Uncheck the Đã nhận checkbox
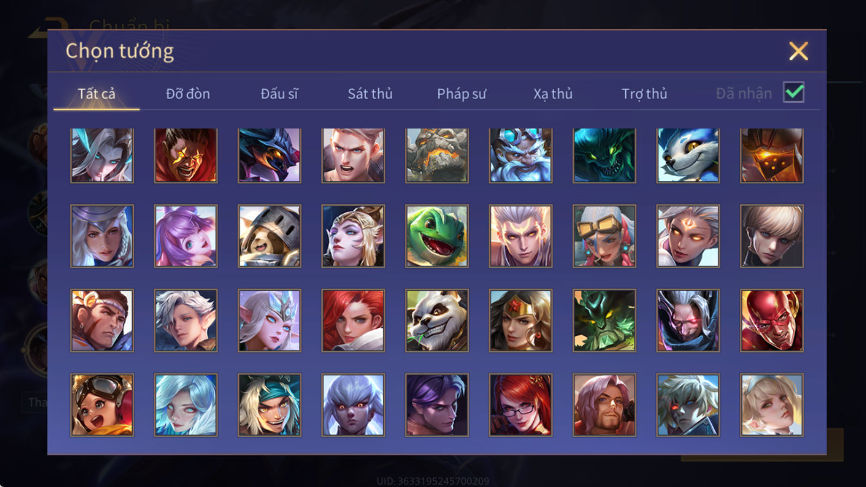The height and width of the screenshot is (487, 866). pyautogui.click(x=793, y=93)
